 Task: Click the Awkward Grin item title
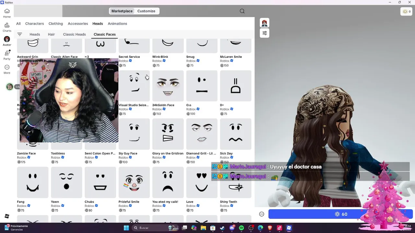[x=28, y=57]
